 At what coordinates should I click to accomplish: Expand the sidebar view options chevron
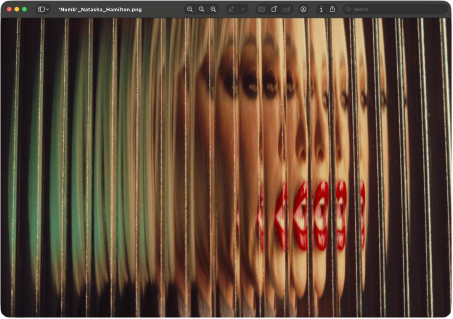pos(47,9)
